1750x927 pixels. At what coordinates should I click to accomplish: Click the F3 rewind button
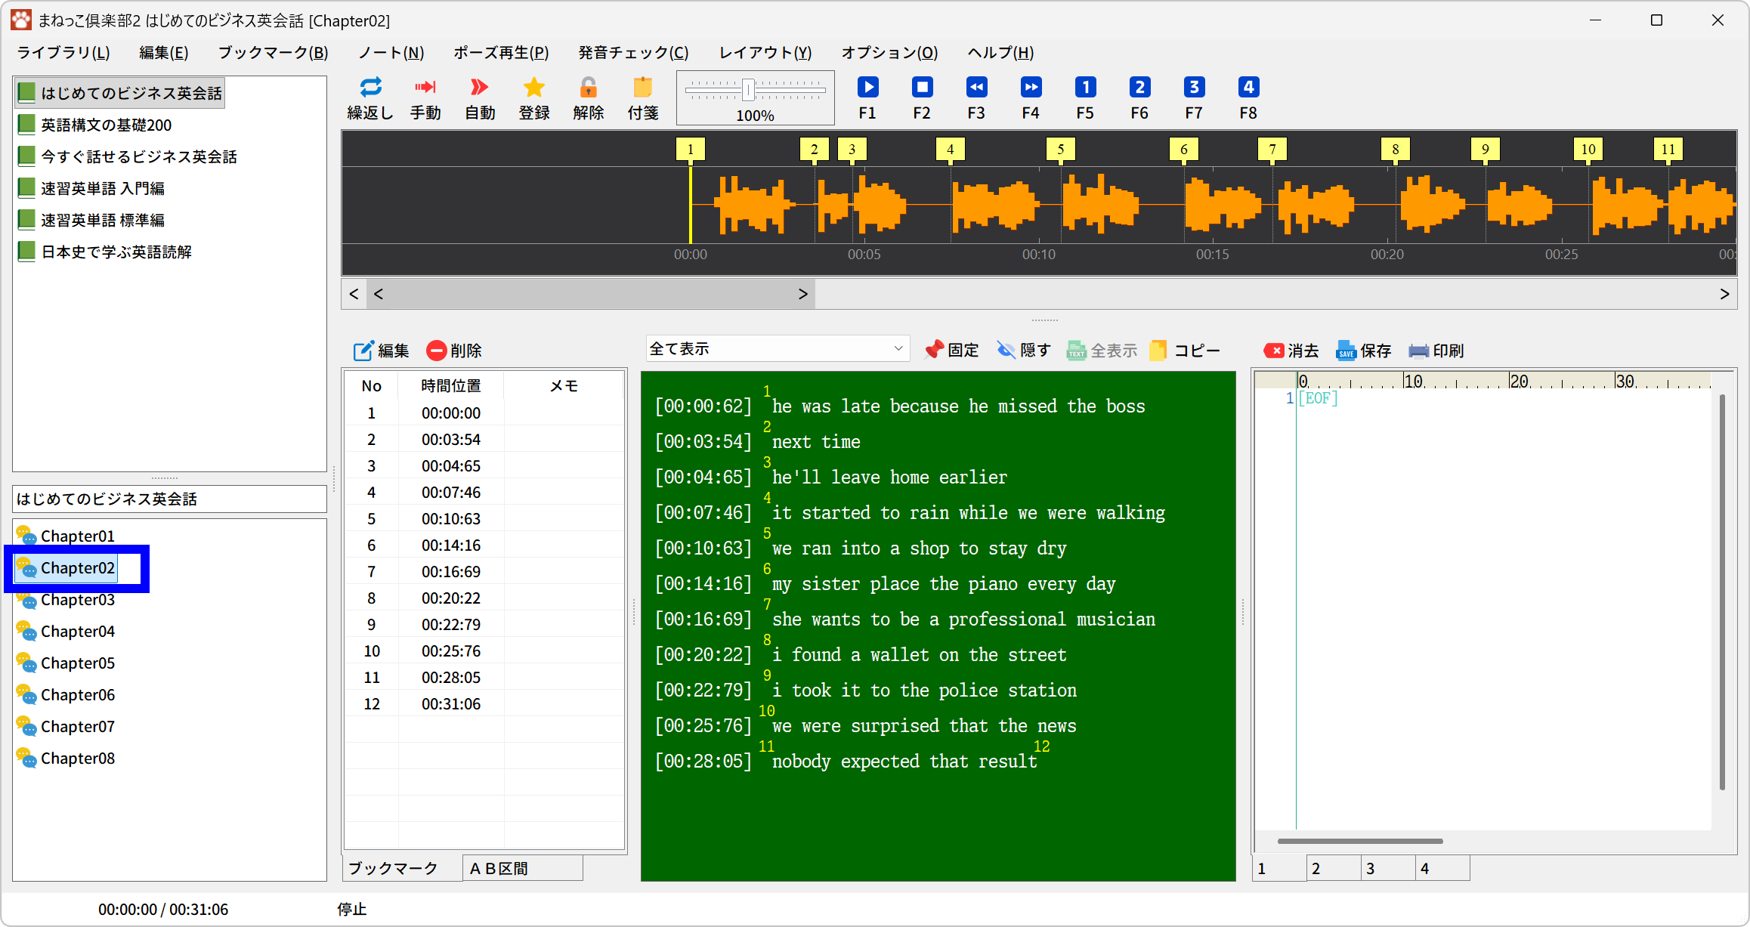tap(976, 98)
